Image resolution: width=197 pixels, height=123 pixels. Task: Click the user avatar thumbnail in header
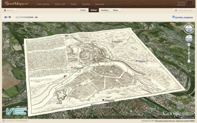(x=190, y=4)
